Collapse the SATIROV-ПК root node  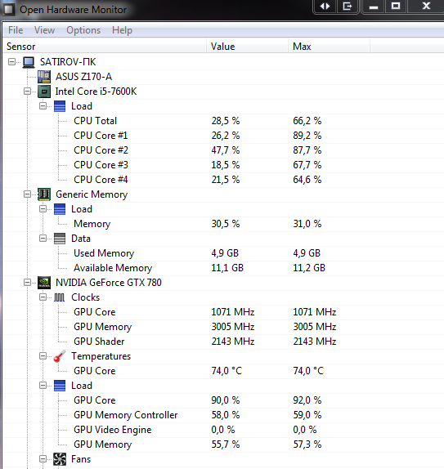pos(11,62)
